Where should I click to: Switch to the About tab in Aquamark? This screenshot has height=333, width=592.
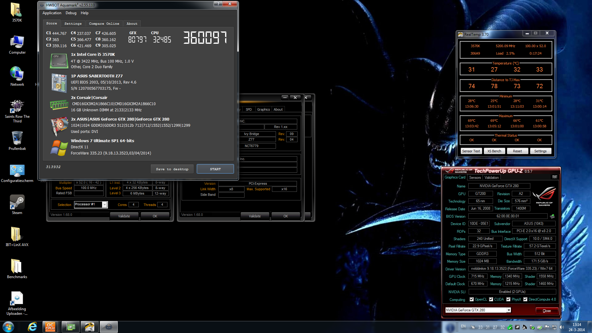[x=132, y=24]
